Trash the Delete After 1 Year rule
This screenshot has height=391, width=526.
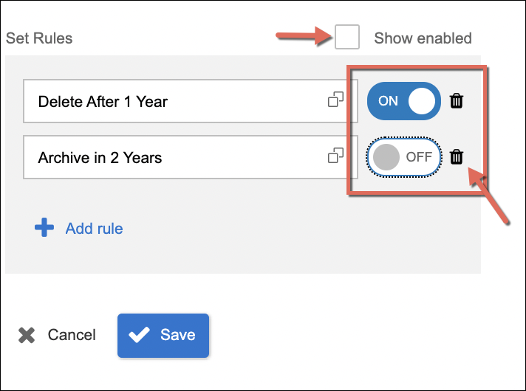point(457,101)
